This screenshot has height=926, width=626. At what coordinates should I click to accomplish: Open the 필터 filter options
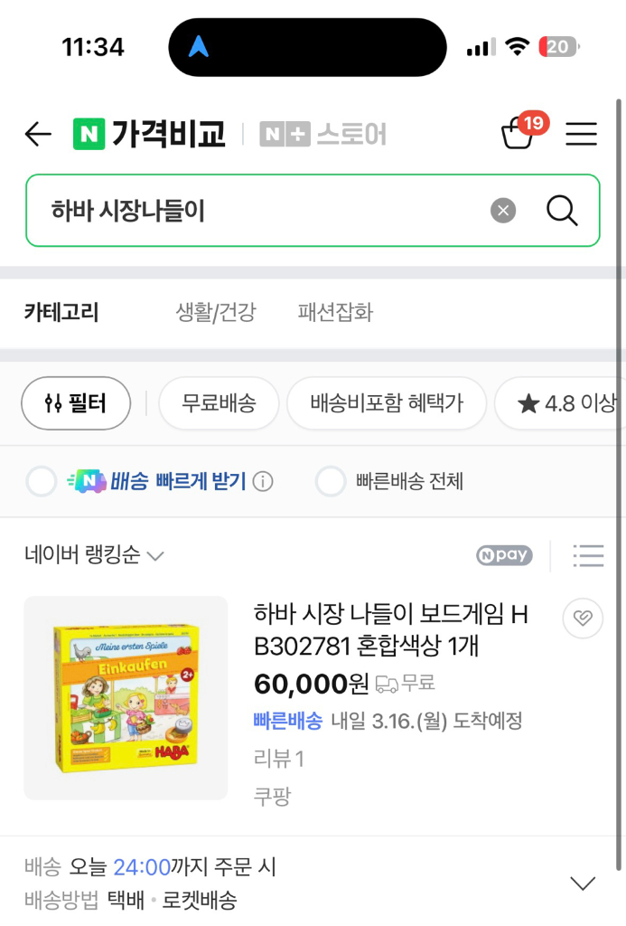[76, 403]
